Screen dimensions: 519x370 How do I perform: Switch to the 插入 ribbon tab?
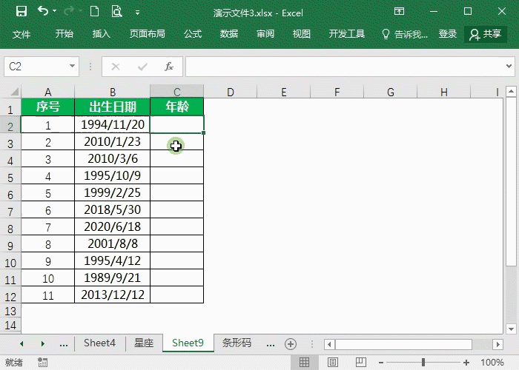coord(101,34)
